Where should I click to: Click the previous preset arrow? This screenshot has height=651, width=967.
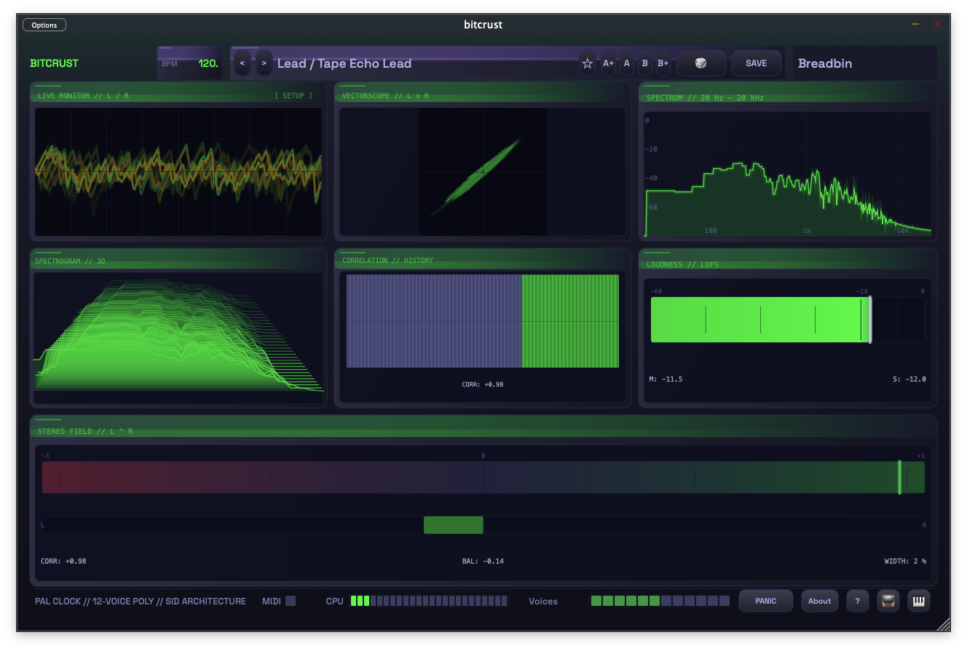tap(242, 63)
